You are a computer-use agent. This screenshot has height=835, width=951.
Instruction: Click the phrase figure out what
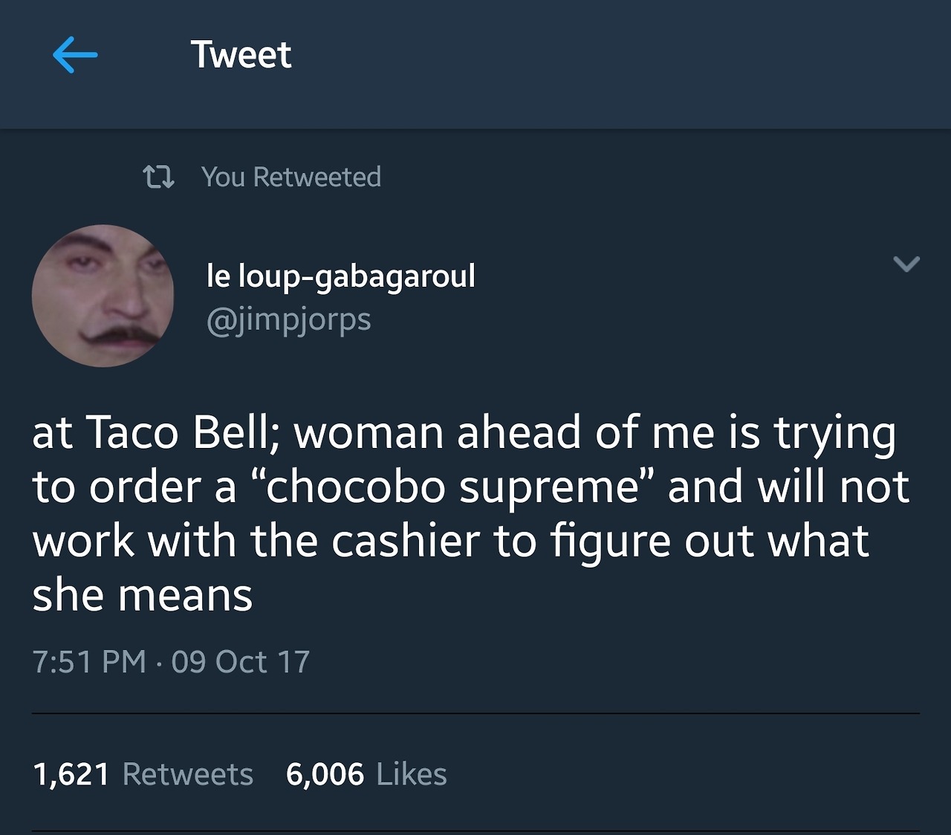tap(710, 542)
